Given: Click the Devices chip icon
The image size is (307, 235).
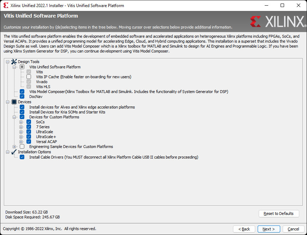Looking at the screenshot, I should click(14, 102).
